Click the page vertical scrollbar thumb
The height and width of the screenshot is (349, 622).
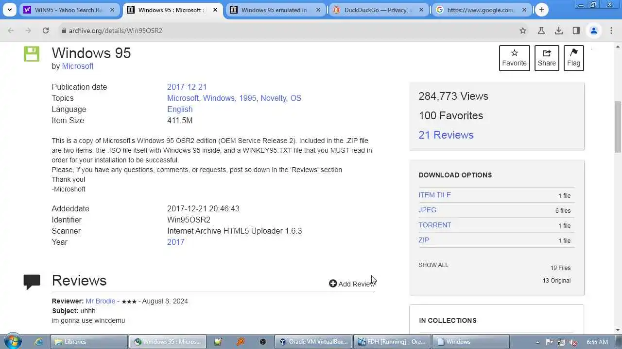[x=618, y=127]
